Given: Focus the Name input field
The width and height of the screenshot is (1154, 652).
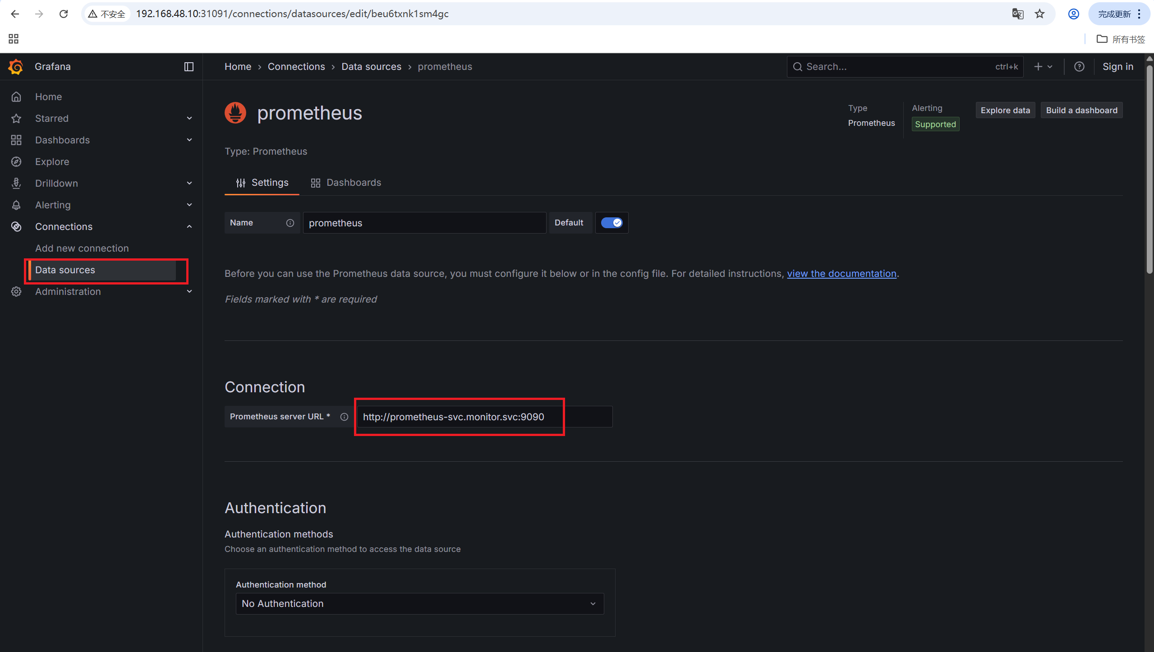Looking at the screenshot, I should tap(424, 223).
